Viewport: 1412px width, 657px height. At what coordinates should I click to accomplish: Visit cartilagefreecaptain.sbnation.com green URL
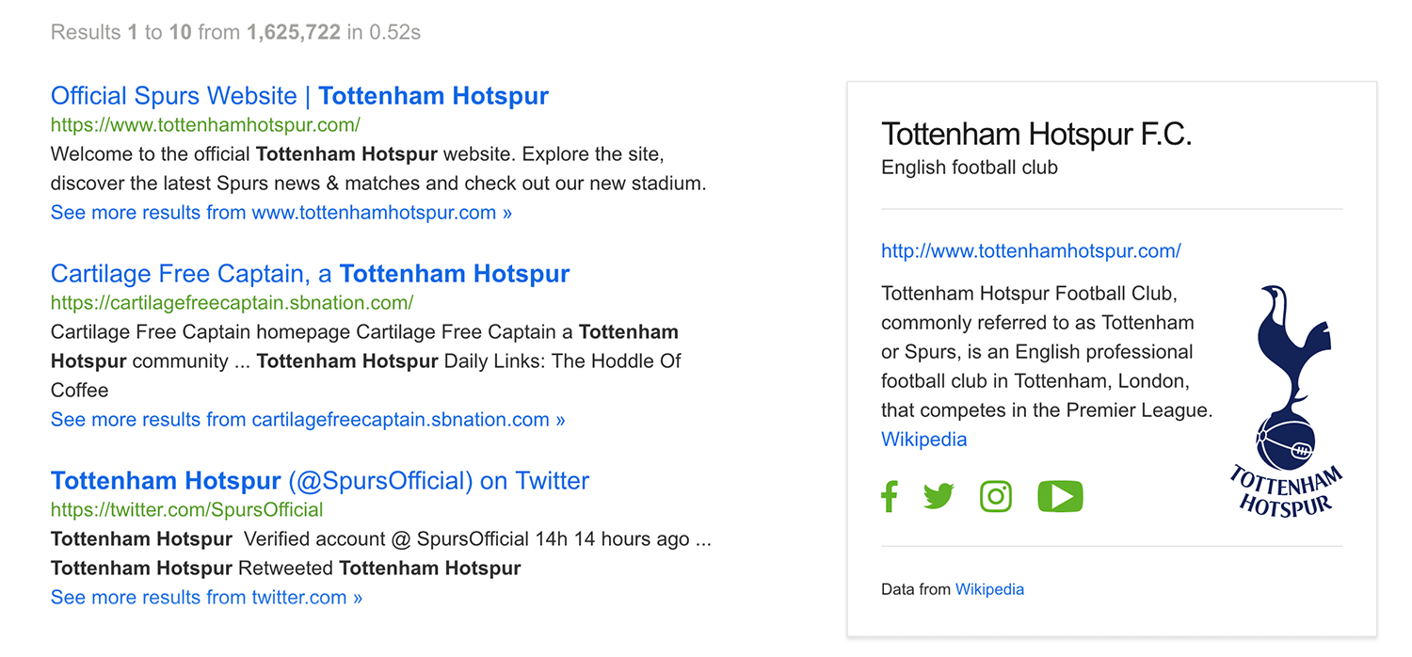[x=233, y=303]
